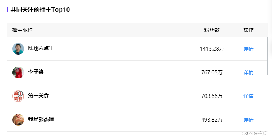272x139 pixels.
Task: Click the 操作 column header
Action: pos(248,30)
